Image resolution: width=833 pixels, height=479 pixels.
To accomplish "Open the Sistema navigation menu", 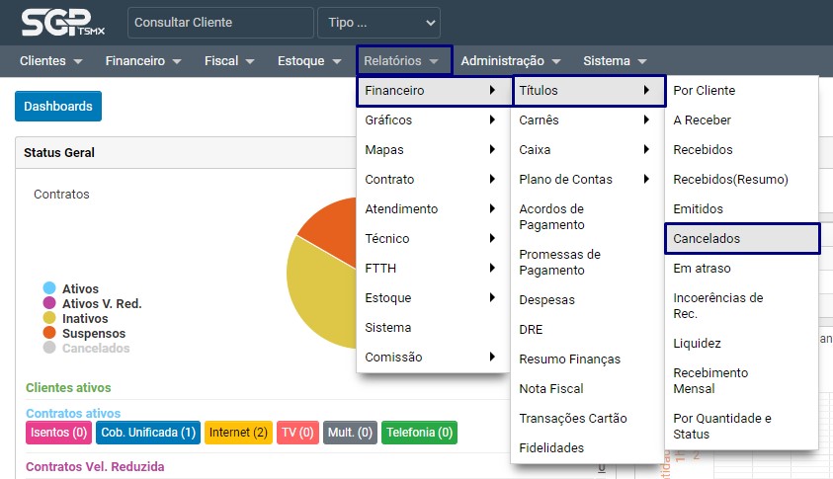I will 615,60.
